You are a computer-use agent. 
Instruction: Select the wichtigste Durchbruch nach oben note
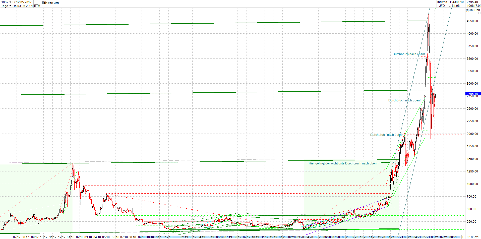[343, 163]
